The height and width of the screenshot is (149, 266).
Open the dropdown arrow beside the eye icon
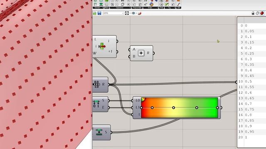tap(136, 13)
